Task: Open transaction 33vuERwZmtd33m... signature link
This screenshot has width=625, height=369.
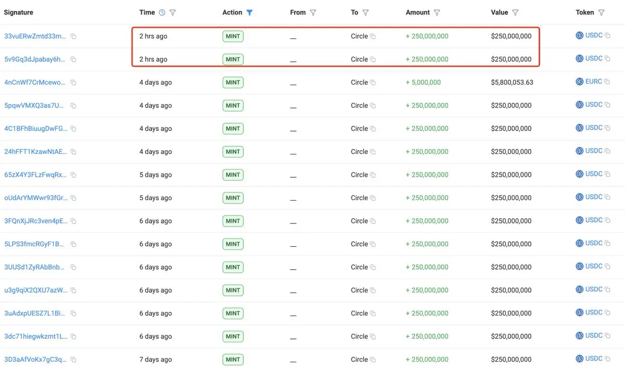Action: (x=35, y=36)
